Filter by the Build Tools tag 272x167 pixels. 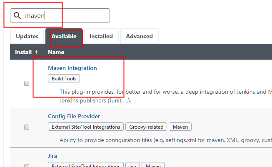coord(64,78)
